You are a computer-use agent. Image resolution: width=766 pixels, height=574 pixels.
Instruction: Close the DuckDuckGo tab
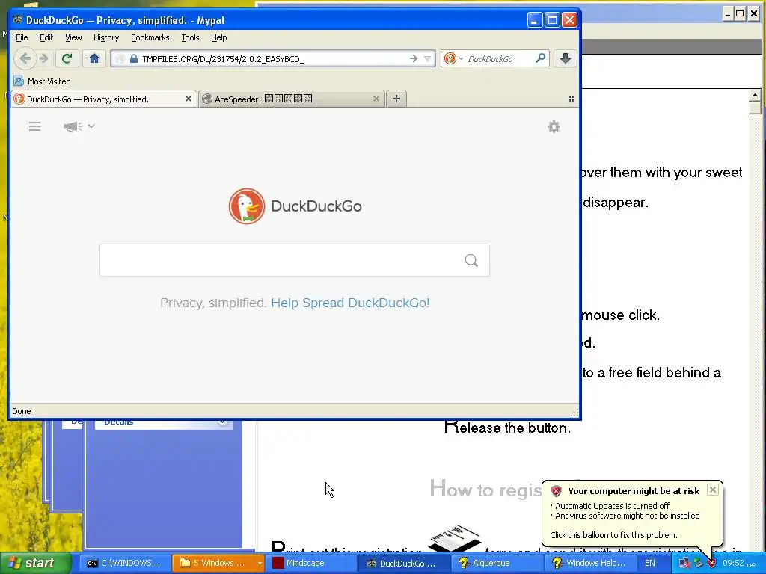pos(189,99)
